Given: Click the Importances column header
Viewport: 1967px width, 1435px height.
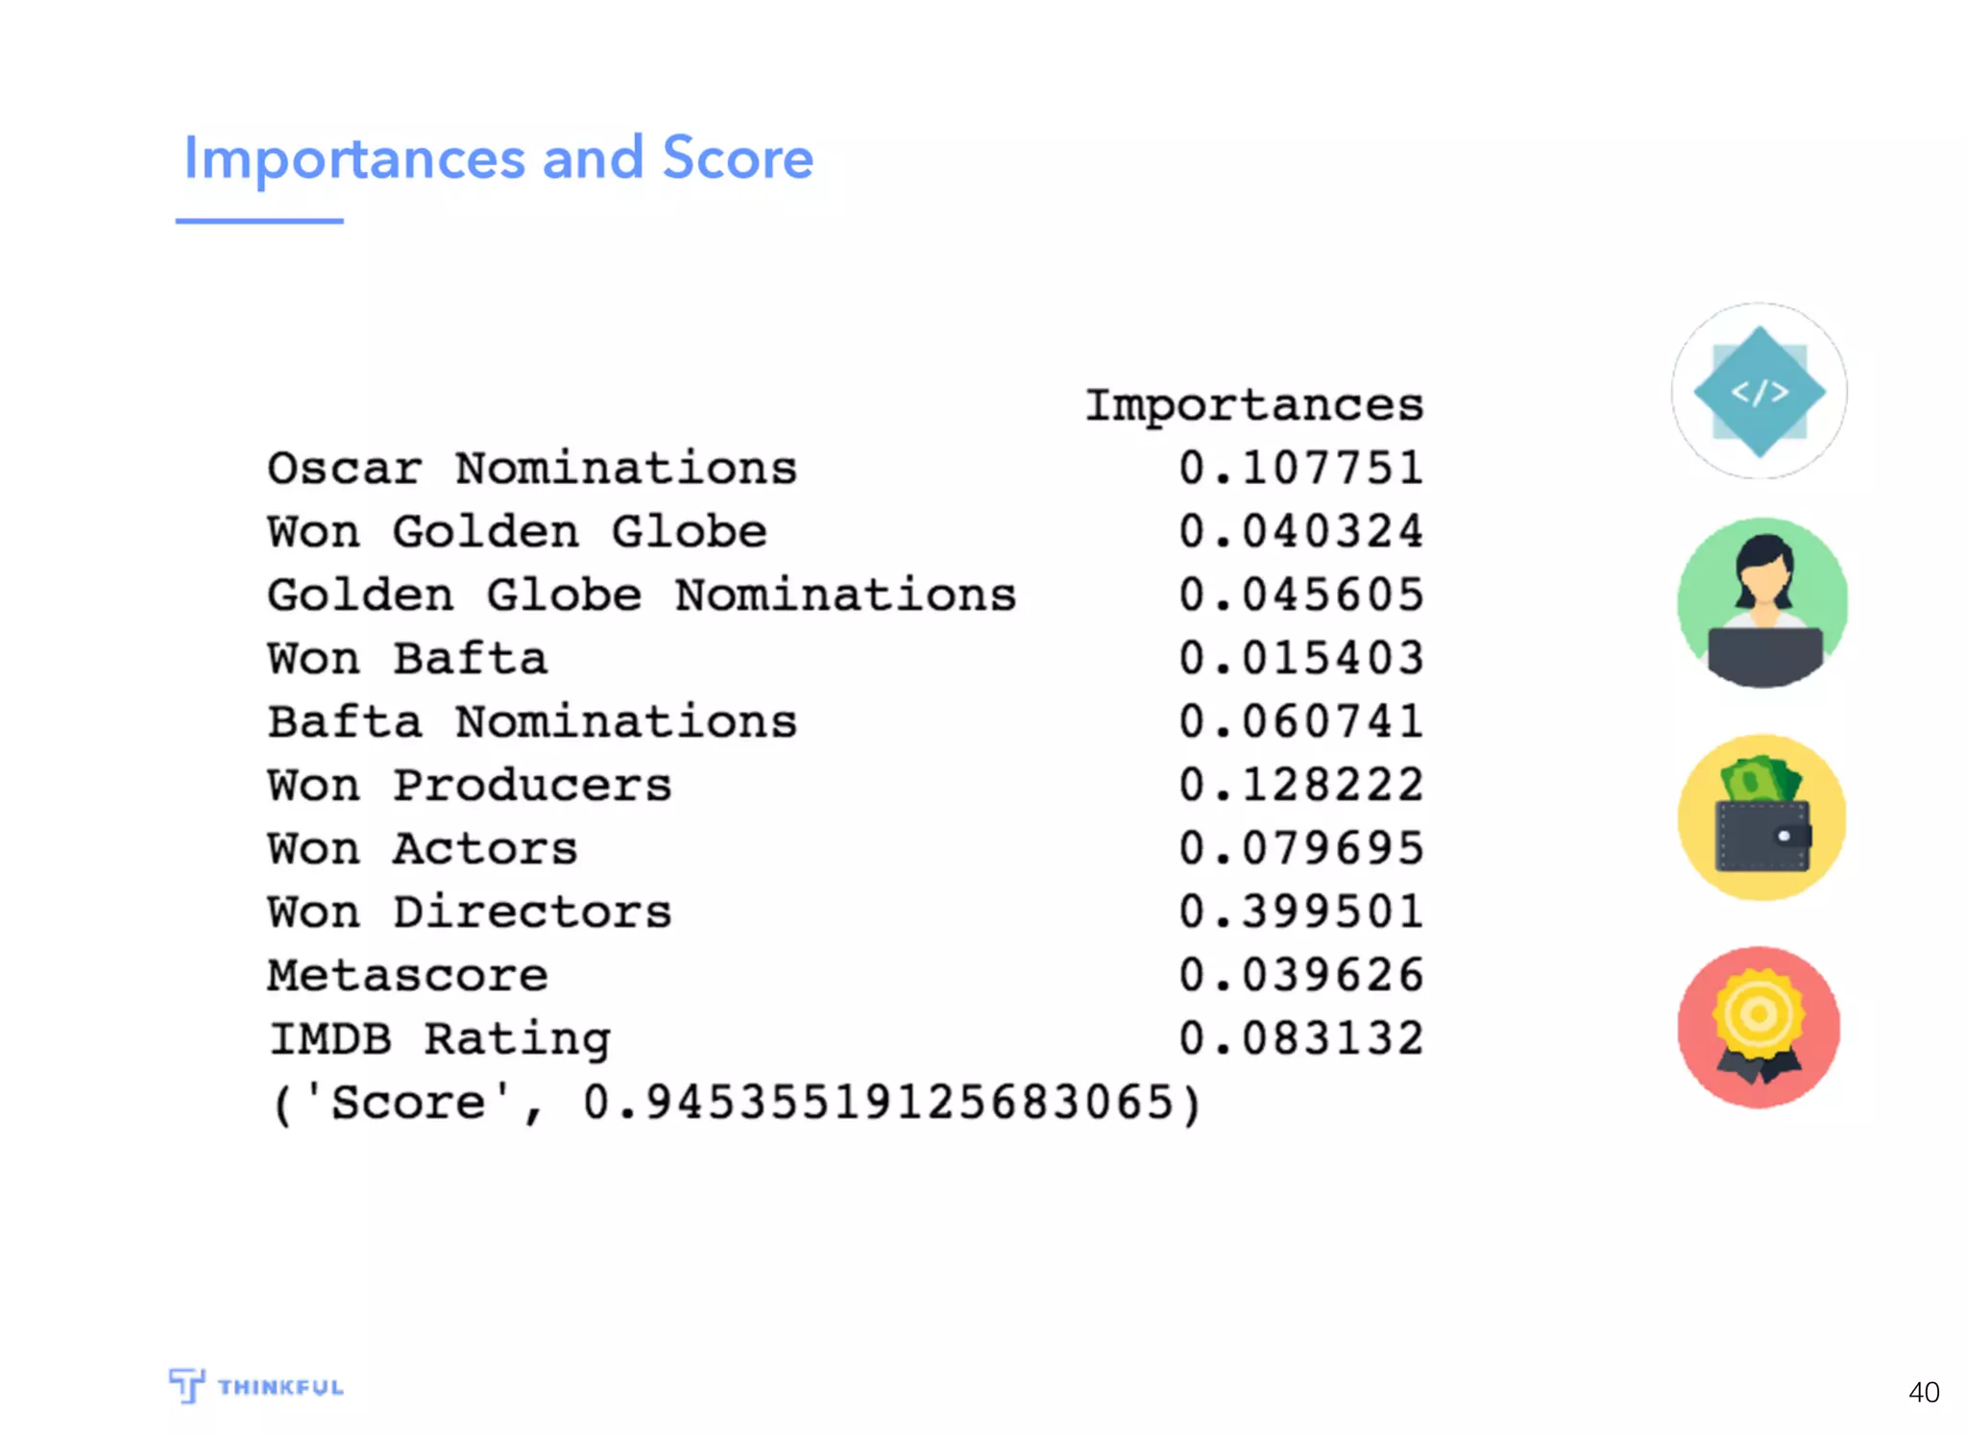Looking at the screenshot, I should (x=1253, y=404).
